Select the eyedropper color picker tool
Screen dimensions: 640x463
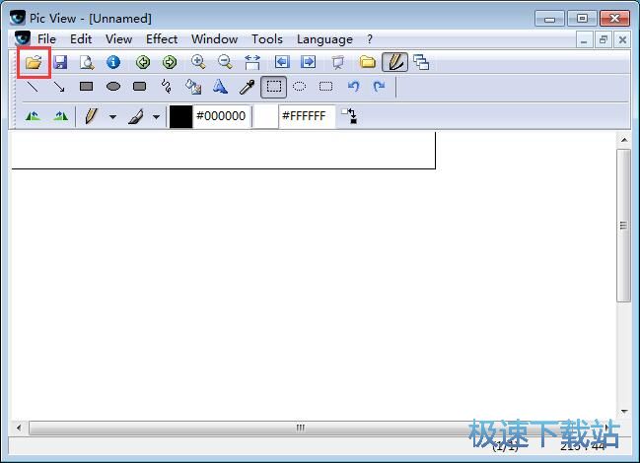tap(247, 87)
